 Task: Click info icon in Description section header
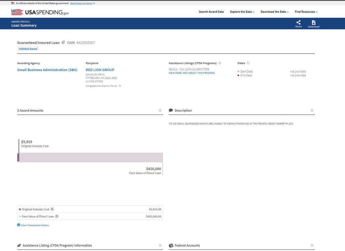click(x=312, y=110)
